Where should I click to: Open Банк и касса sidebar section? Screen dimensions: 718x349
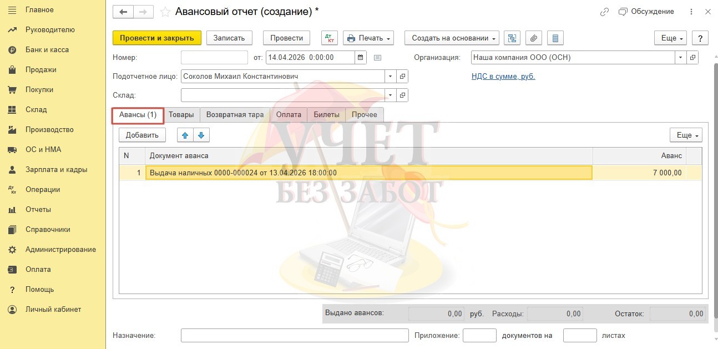pyautogui.click(x=47, y=50)
